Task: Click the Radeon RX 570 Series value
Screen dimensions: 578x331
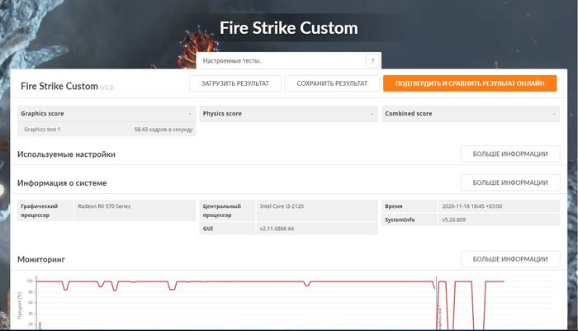Action: (104, 206)
